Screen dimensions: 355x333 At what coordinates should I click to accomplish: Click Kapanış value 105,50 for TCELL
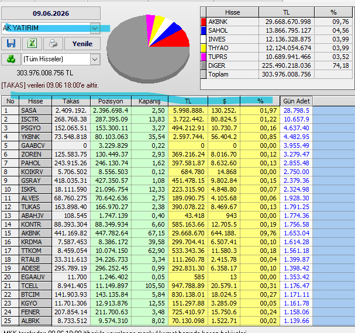pos(149,286)
